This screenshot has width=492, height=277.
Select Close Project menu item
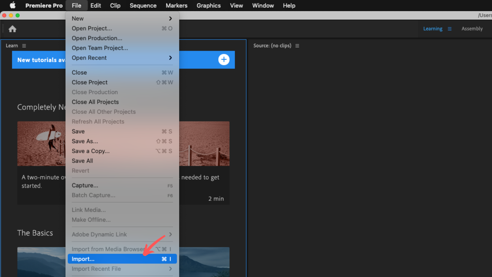click(122, 82)
